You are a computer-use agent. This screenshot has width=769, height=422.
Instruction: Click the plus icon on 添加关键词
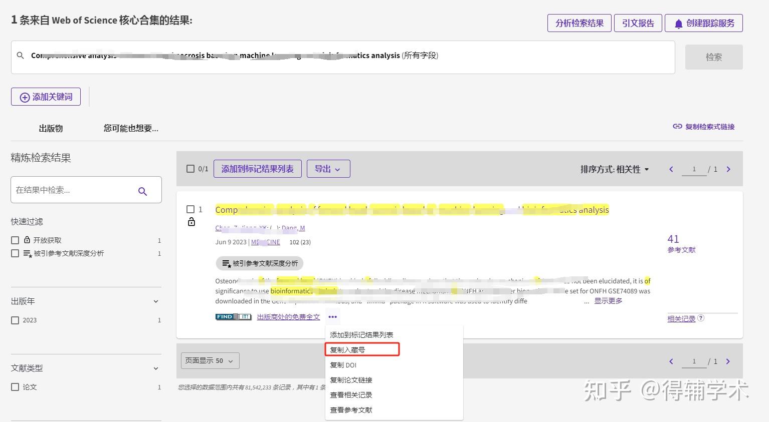click(x=24, y=97)
